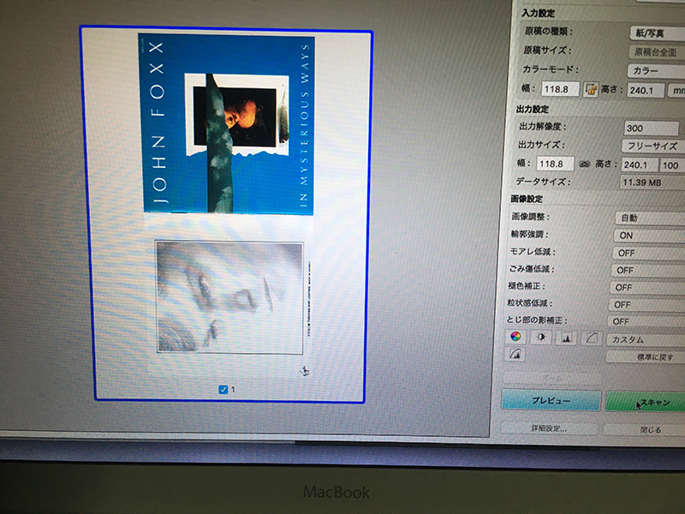Image resolution: width=685 pixels, height=514 pixels.
Task: Toggle the aspect ratio lock beside input width
Action: tap(591, 89)
